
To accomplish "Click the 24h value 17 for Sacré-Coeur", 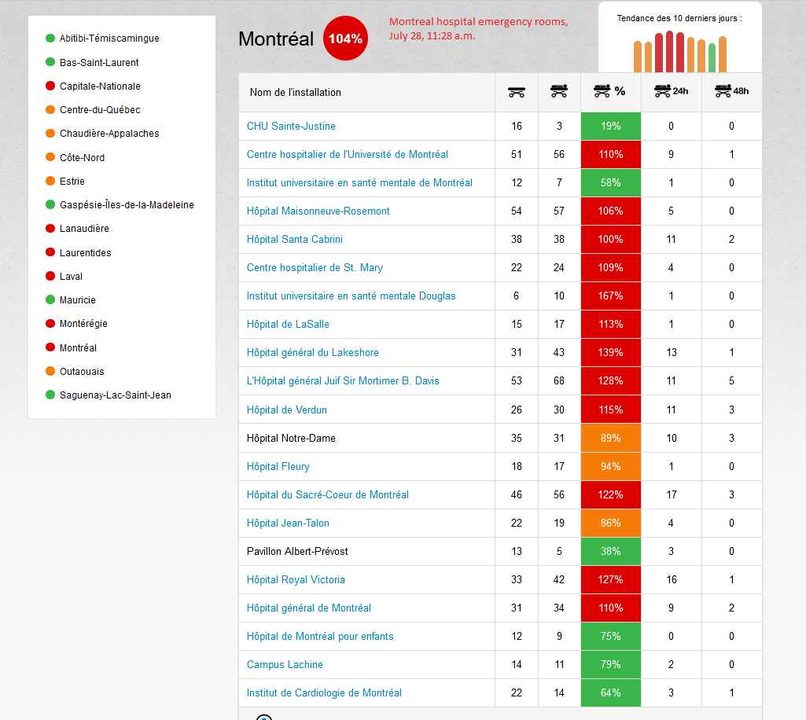I will pyautogui.click(x=672, y=494).
